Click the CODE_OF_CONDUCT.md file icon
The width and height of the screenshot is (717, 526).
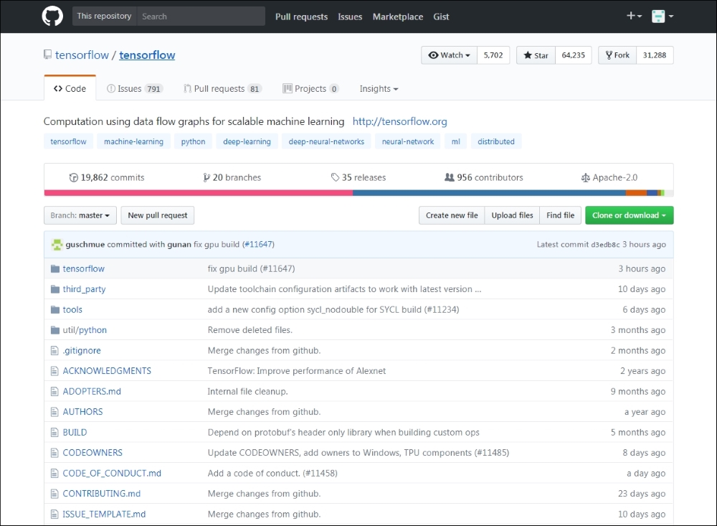point(54,473)
